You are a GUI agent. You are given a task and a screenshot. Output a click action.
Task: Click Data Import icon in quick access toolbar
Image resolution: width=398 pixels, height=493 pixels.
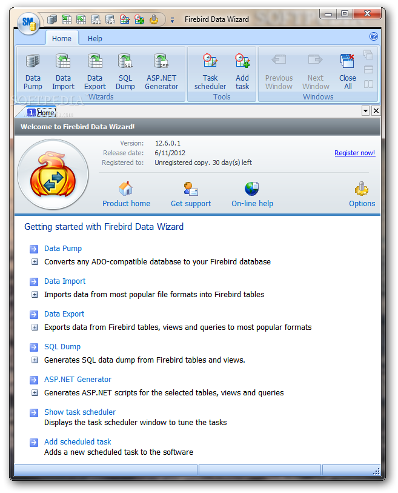click(66, 20)
